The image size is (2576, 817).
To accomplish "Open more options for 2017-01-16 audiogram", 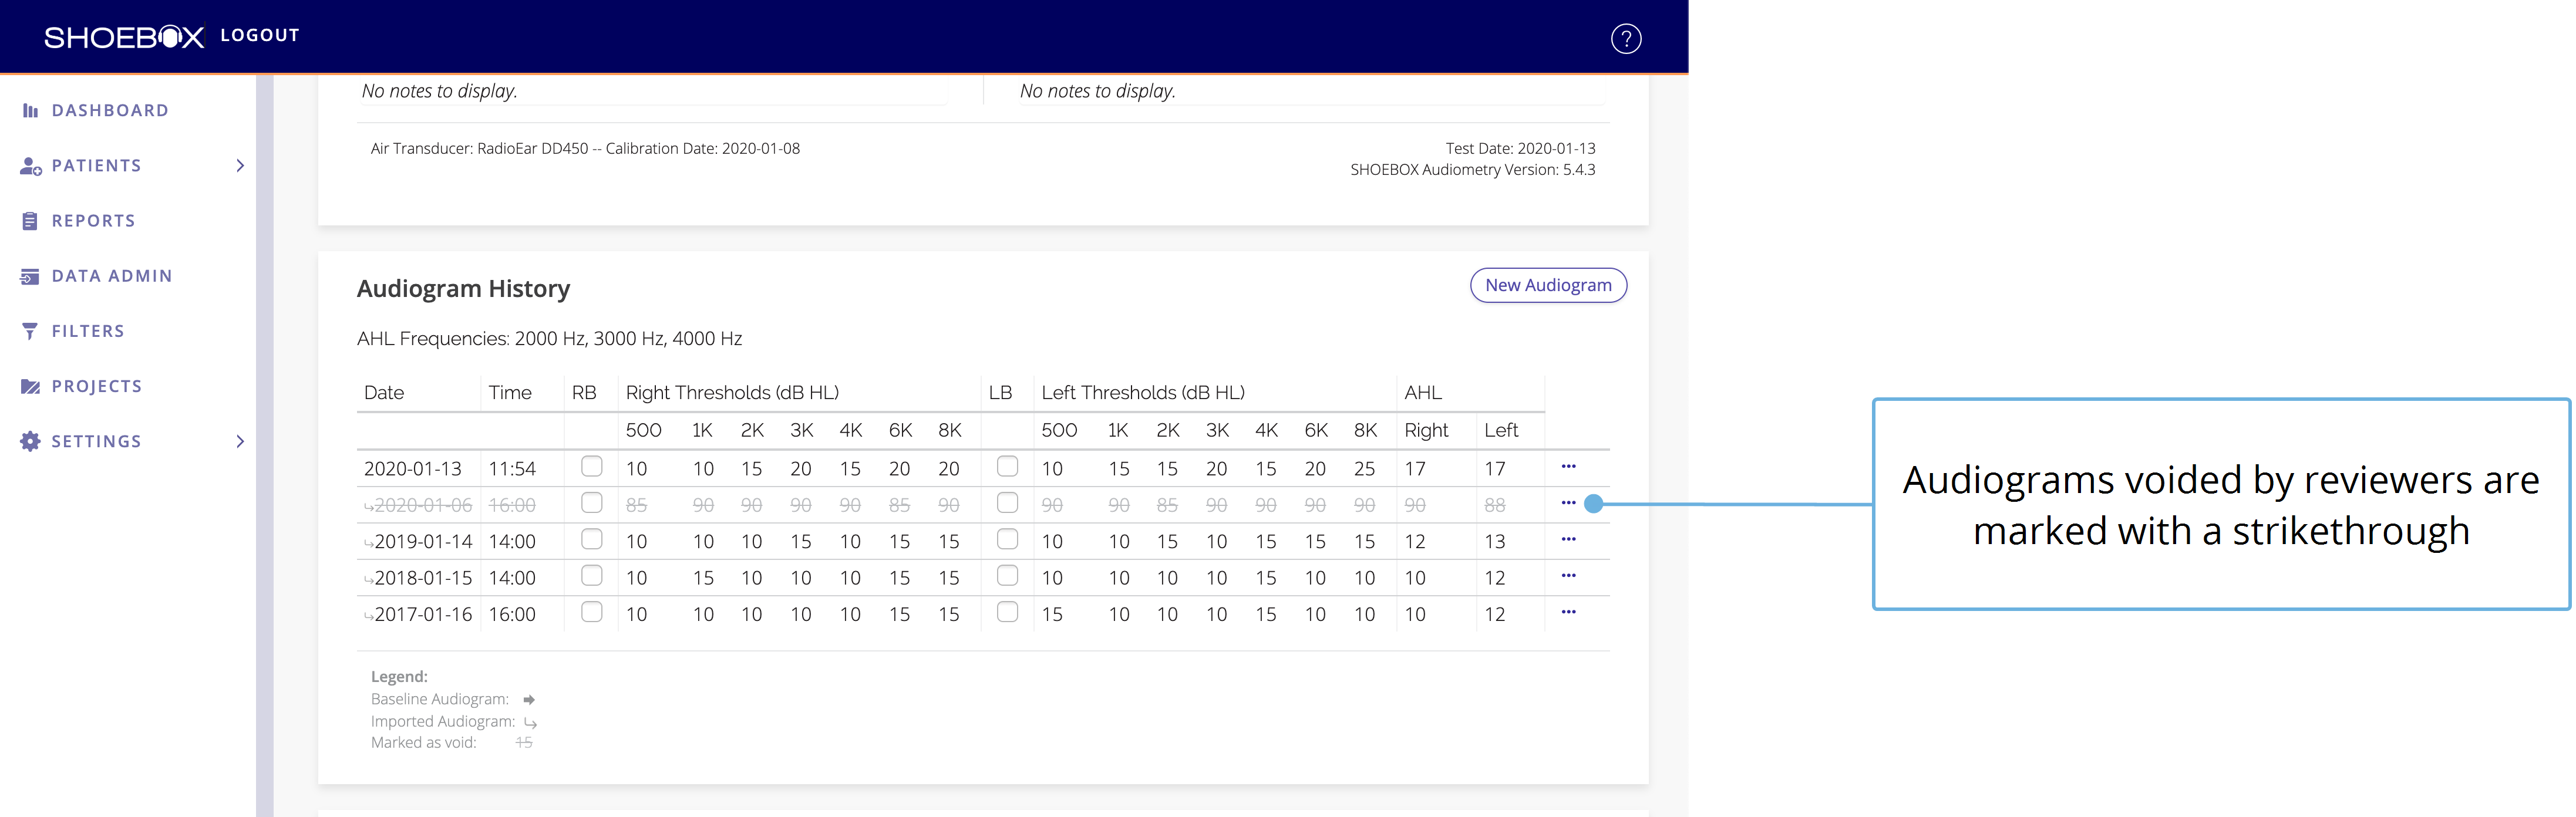I will coord(1568,612).
